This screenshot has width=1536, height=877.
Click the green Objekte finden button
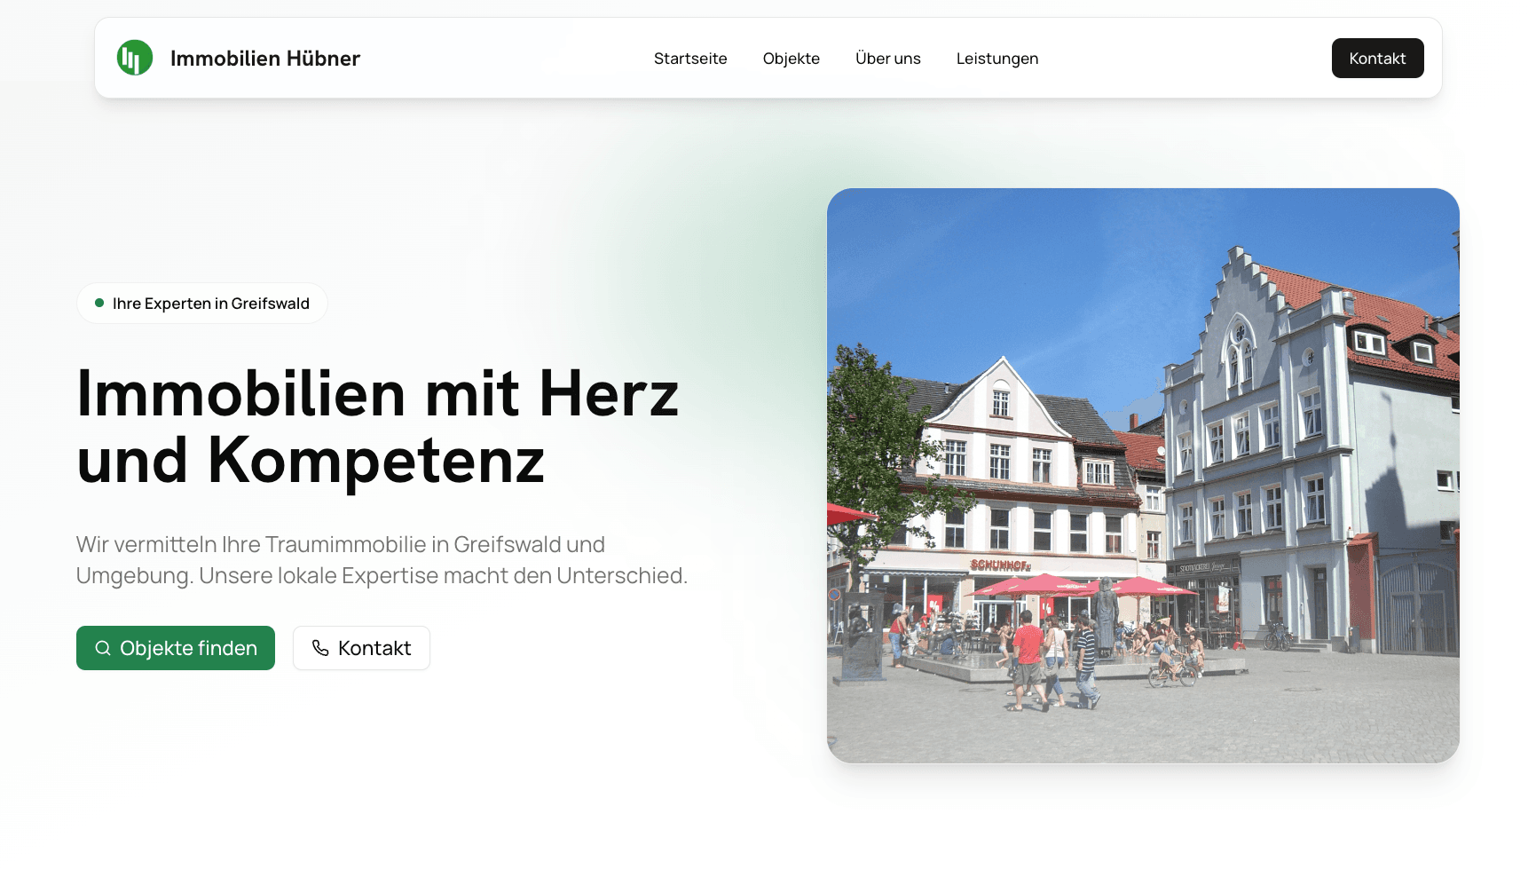(175, 648)
